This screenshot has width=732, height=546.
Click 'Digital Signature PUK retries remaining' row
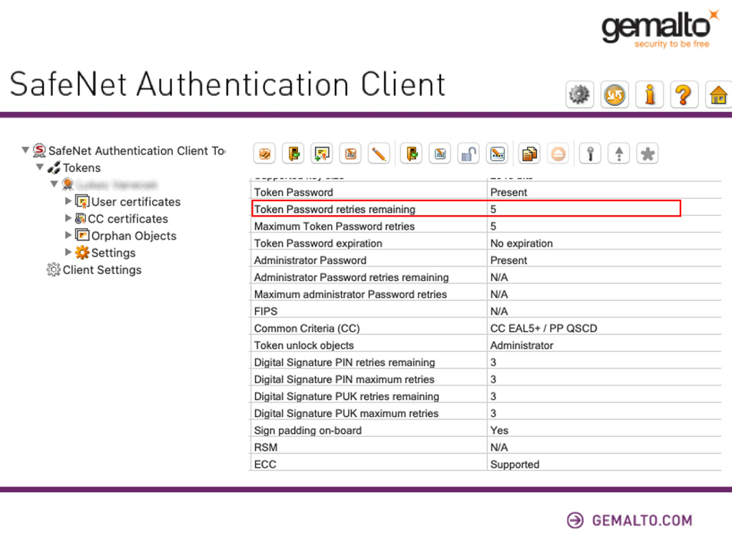pyautogui.click(x=485, y=396)
